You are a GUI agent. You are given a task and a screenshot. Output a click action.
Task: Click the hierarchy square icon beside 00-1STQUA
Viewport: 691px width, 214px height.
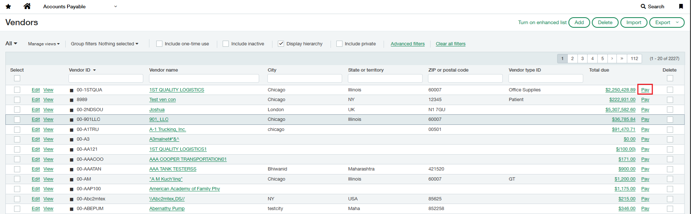[71, 90]
